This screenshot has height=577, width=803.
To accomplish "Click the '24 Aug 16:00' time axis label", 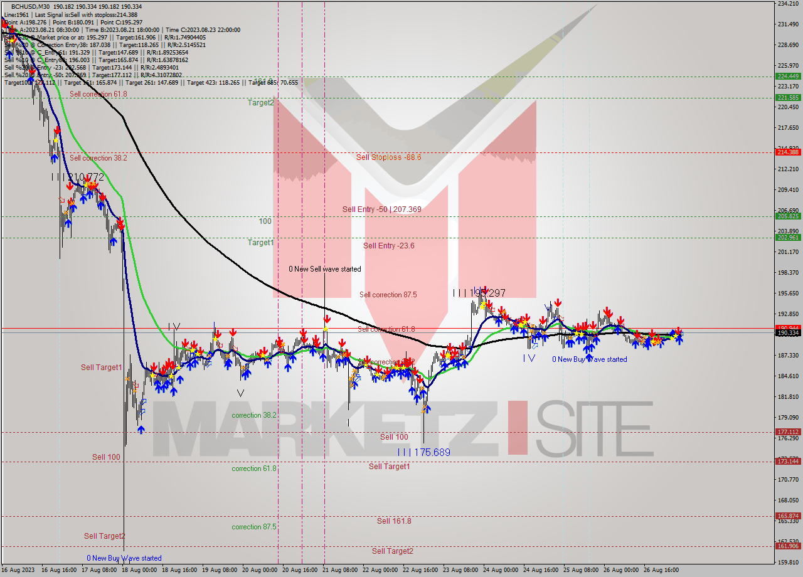I will pyautogui.click(x=541, y=570).
